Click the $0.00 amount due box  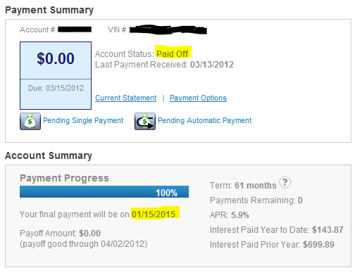pyautogui.click(x=56, y=60)
